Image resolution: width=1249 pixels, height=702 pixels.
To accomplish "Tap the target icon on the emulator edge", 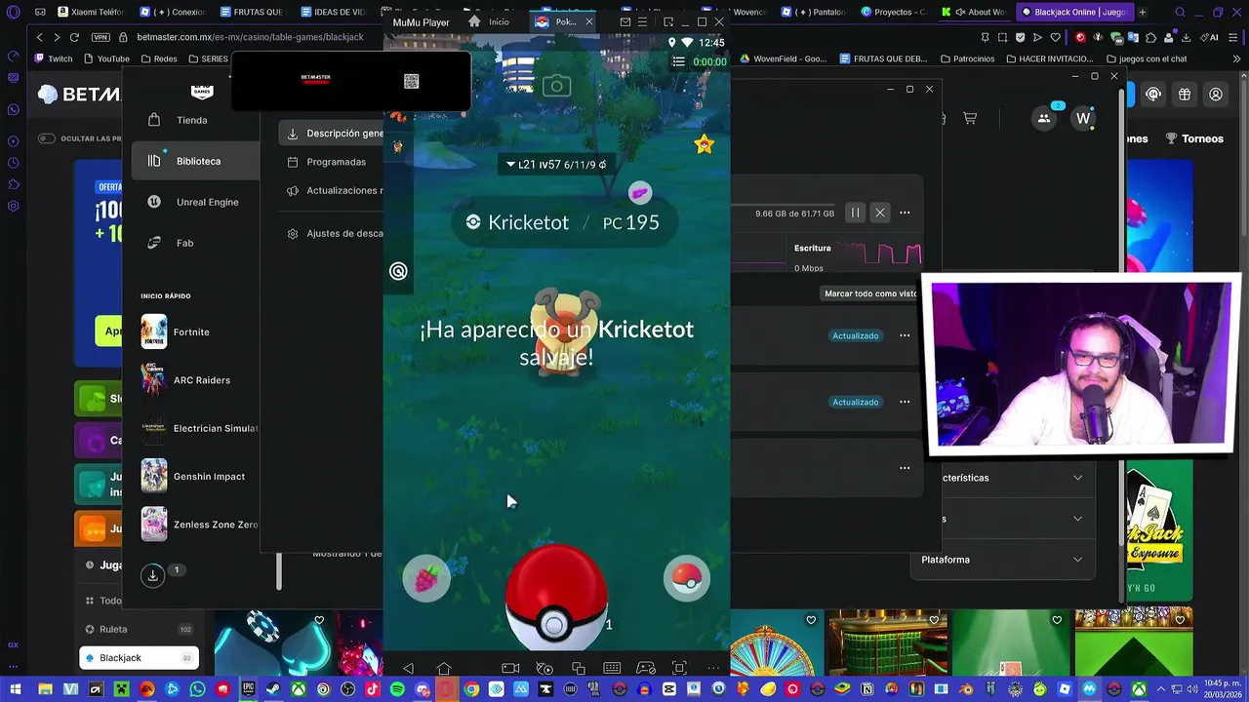I will click(x=398, y=271).
